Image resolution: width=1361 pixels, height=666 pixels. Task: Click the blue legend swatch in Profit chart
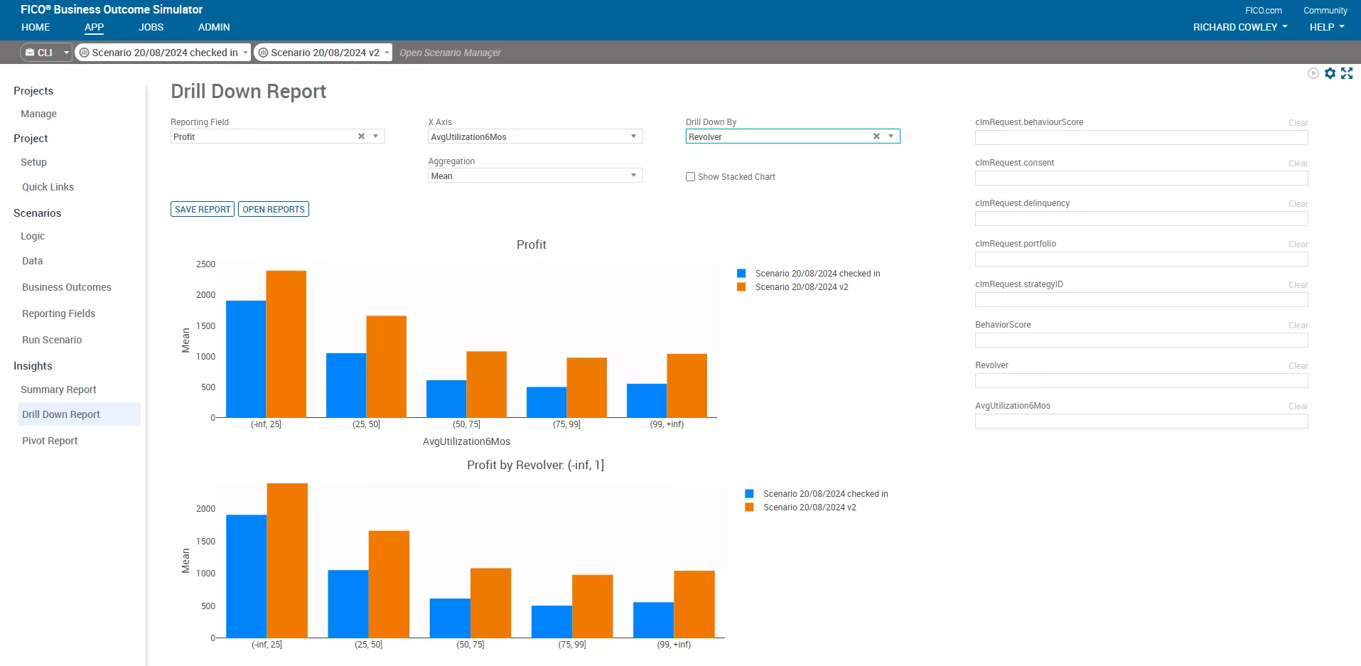[741, 274]
